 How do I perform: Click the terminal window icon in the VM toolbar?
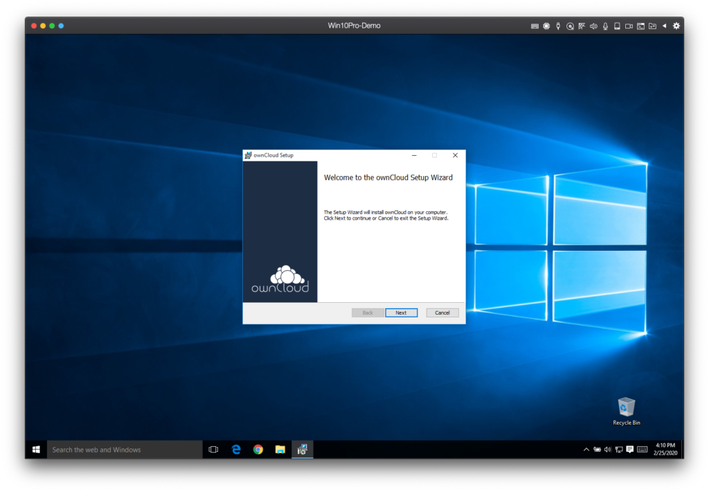[640, 26]
